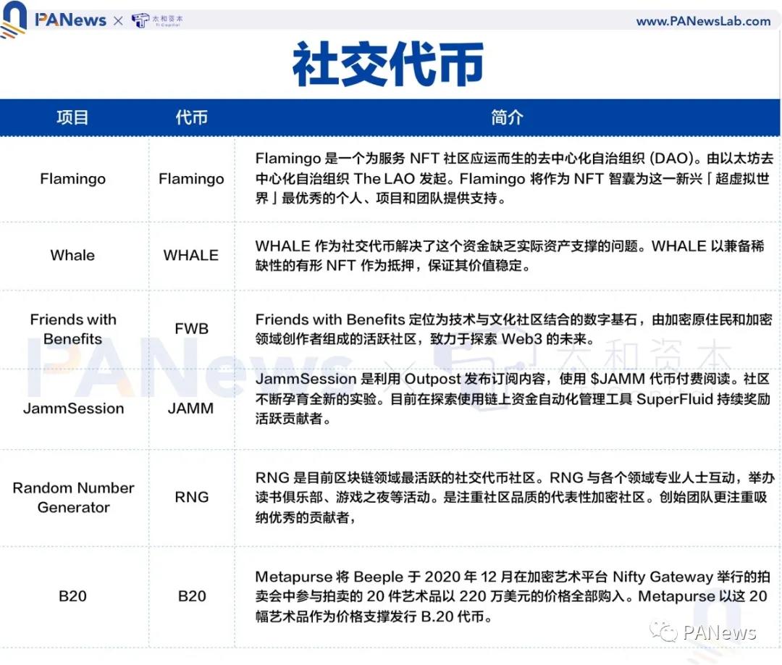Click the blue header bar of the table

(391, 117)
